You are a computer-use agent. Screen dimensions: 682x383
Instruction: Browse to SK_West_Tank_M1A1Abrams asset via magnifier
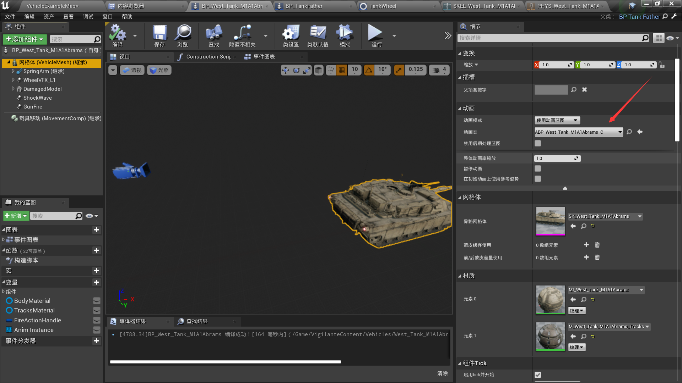pos(583,226)
